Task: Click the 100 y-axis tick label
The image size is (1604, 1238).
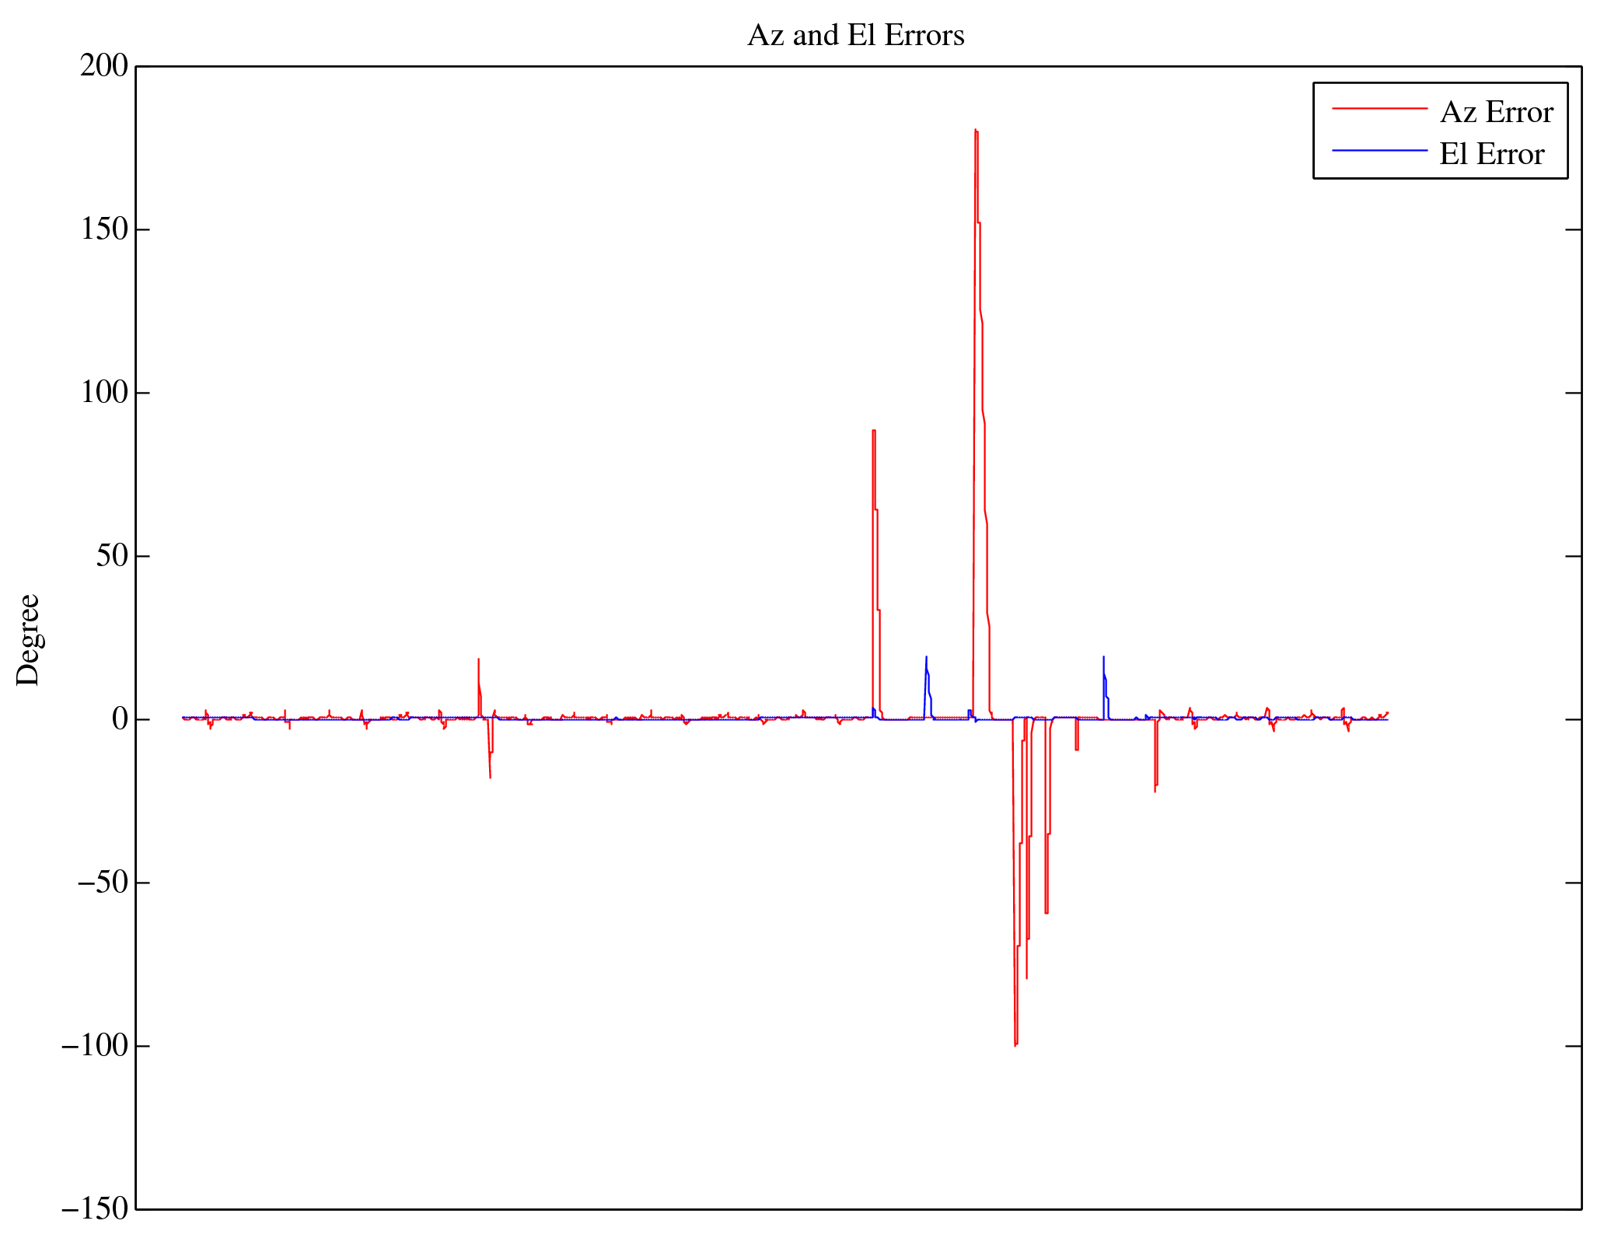Action: [103, 393]
